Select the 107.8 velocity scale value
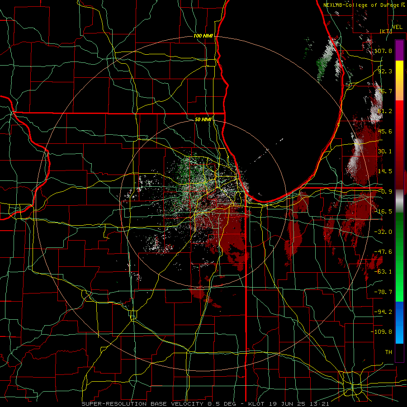 [x=383, y=51]
